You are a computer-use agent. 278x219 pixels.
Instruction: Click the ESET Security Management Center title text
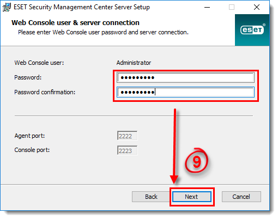[x=82, y=7]
